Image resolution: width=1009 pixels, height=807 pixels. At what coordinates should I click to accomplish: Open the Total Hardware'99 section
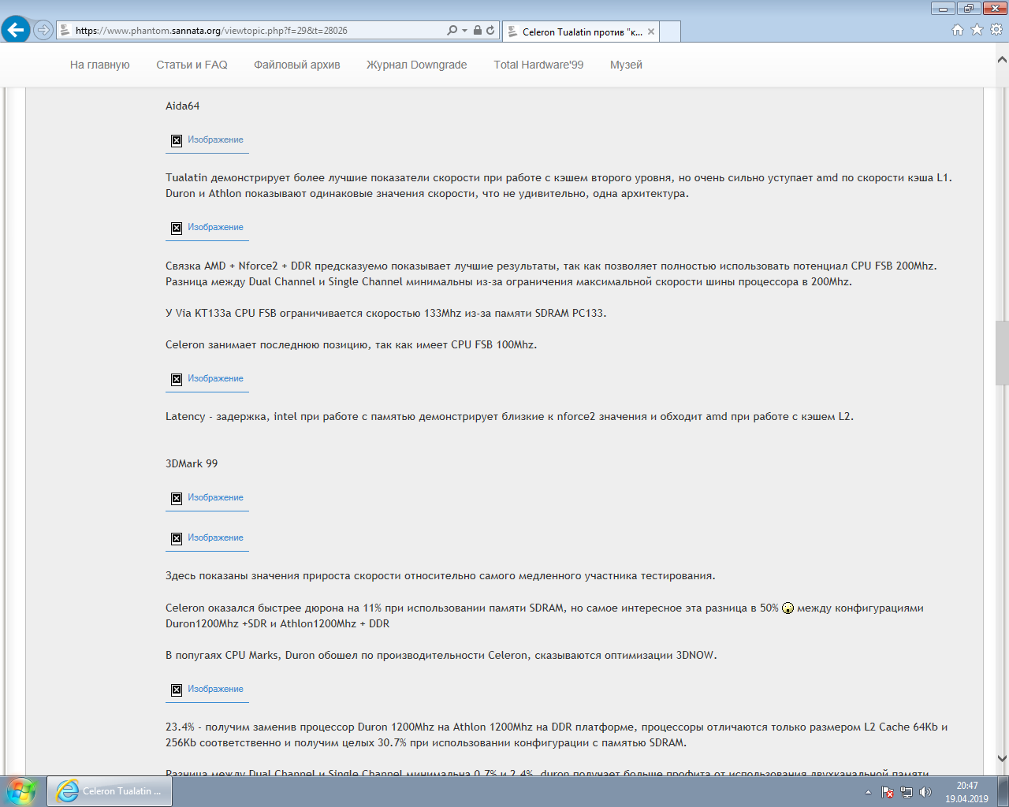point(538,65)
